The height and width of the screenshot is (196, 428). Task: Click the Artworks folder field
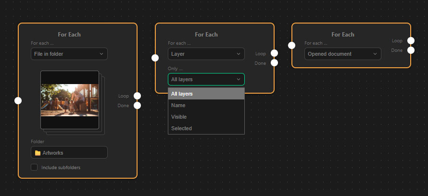(69, 153)
